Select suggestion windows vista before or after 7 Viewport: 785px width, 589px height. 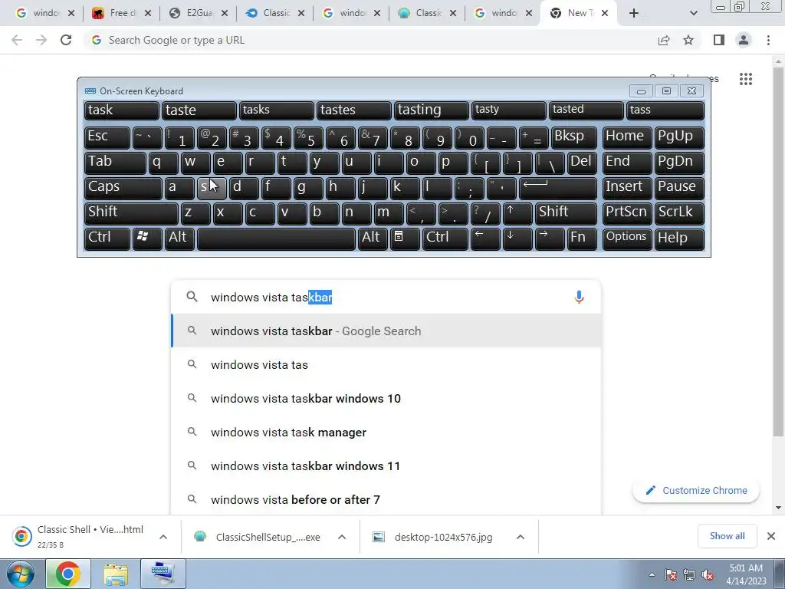(x=386, y=499)
